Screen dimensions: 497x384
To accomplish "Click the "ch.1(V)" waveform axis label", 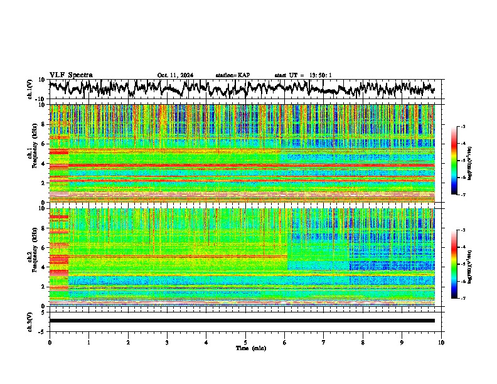I will [x=30, y=89].
